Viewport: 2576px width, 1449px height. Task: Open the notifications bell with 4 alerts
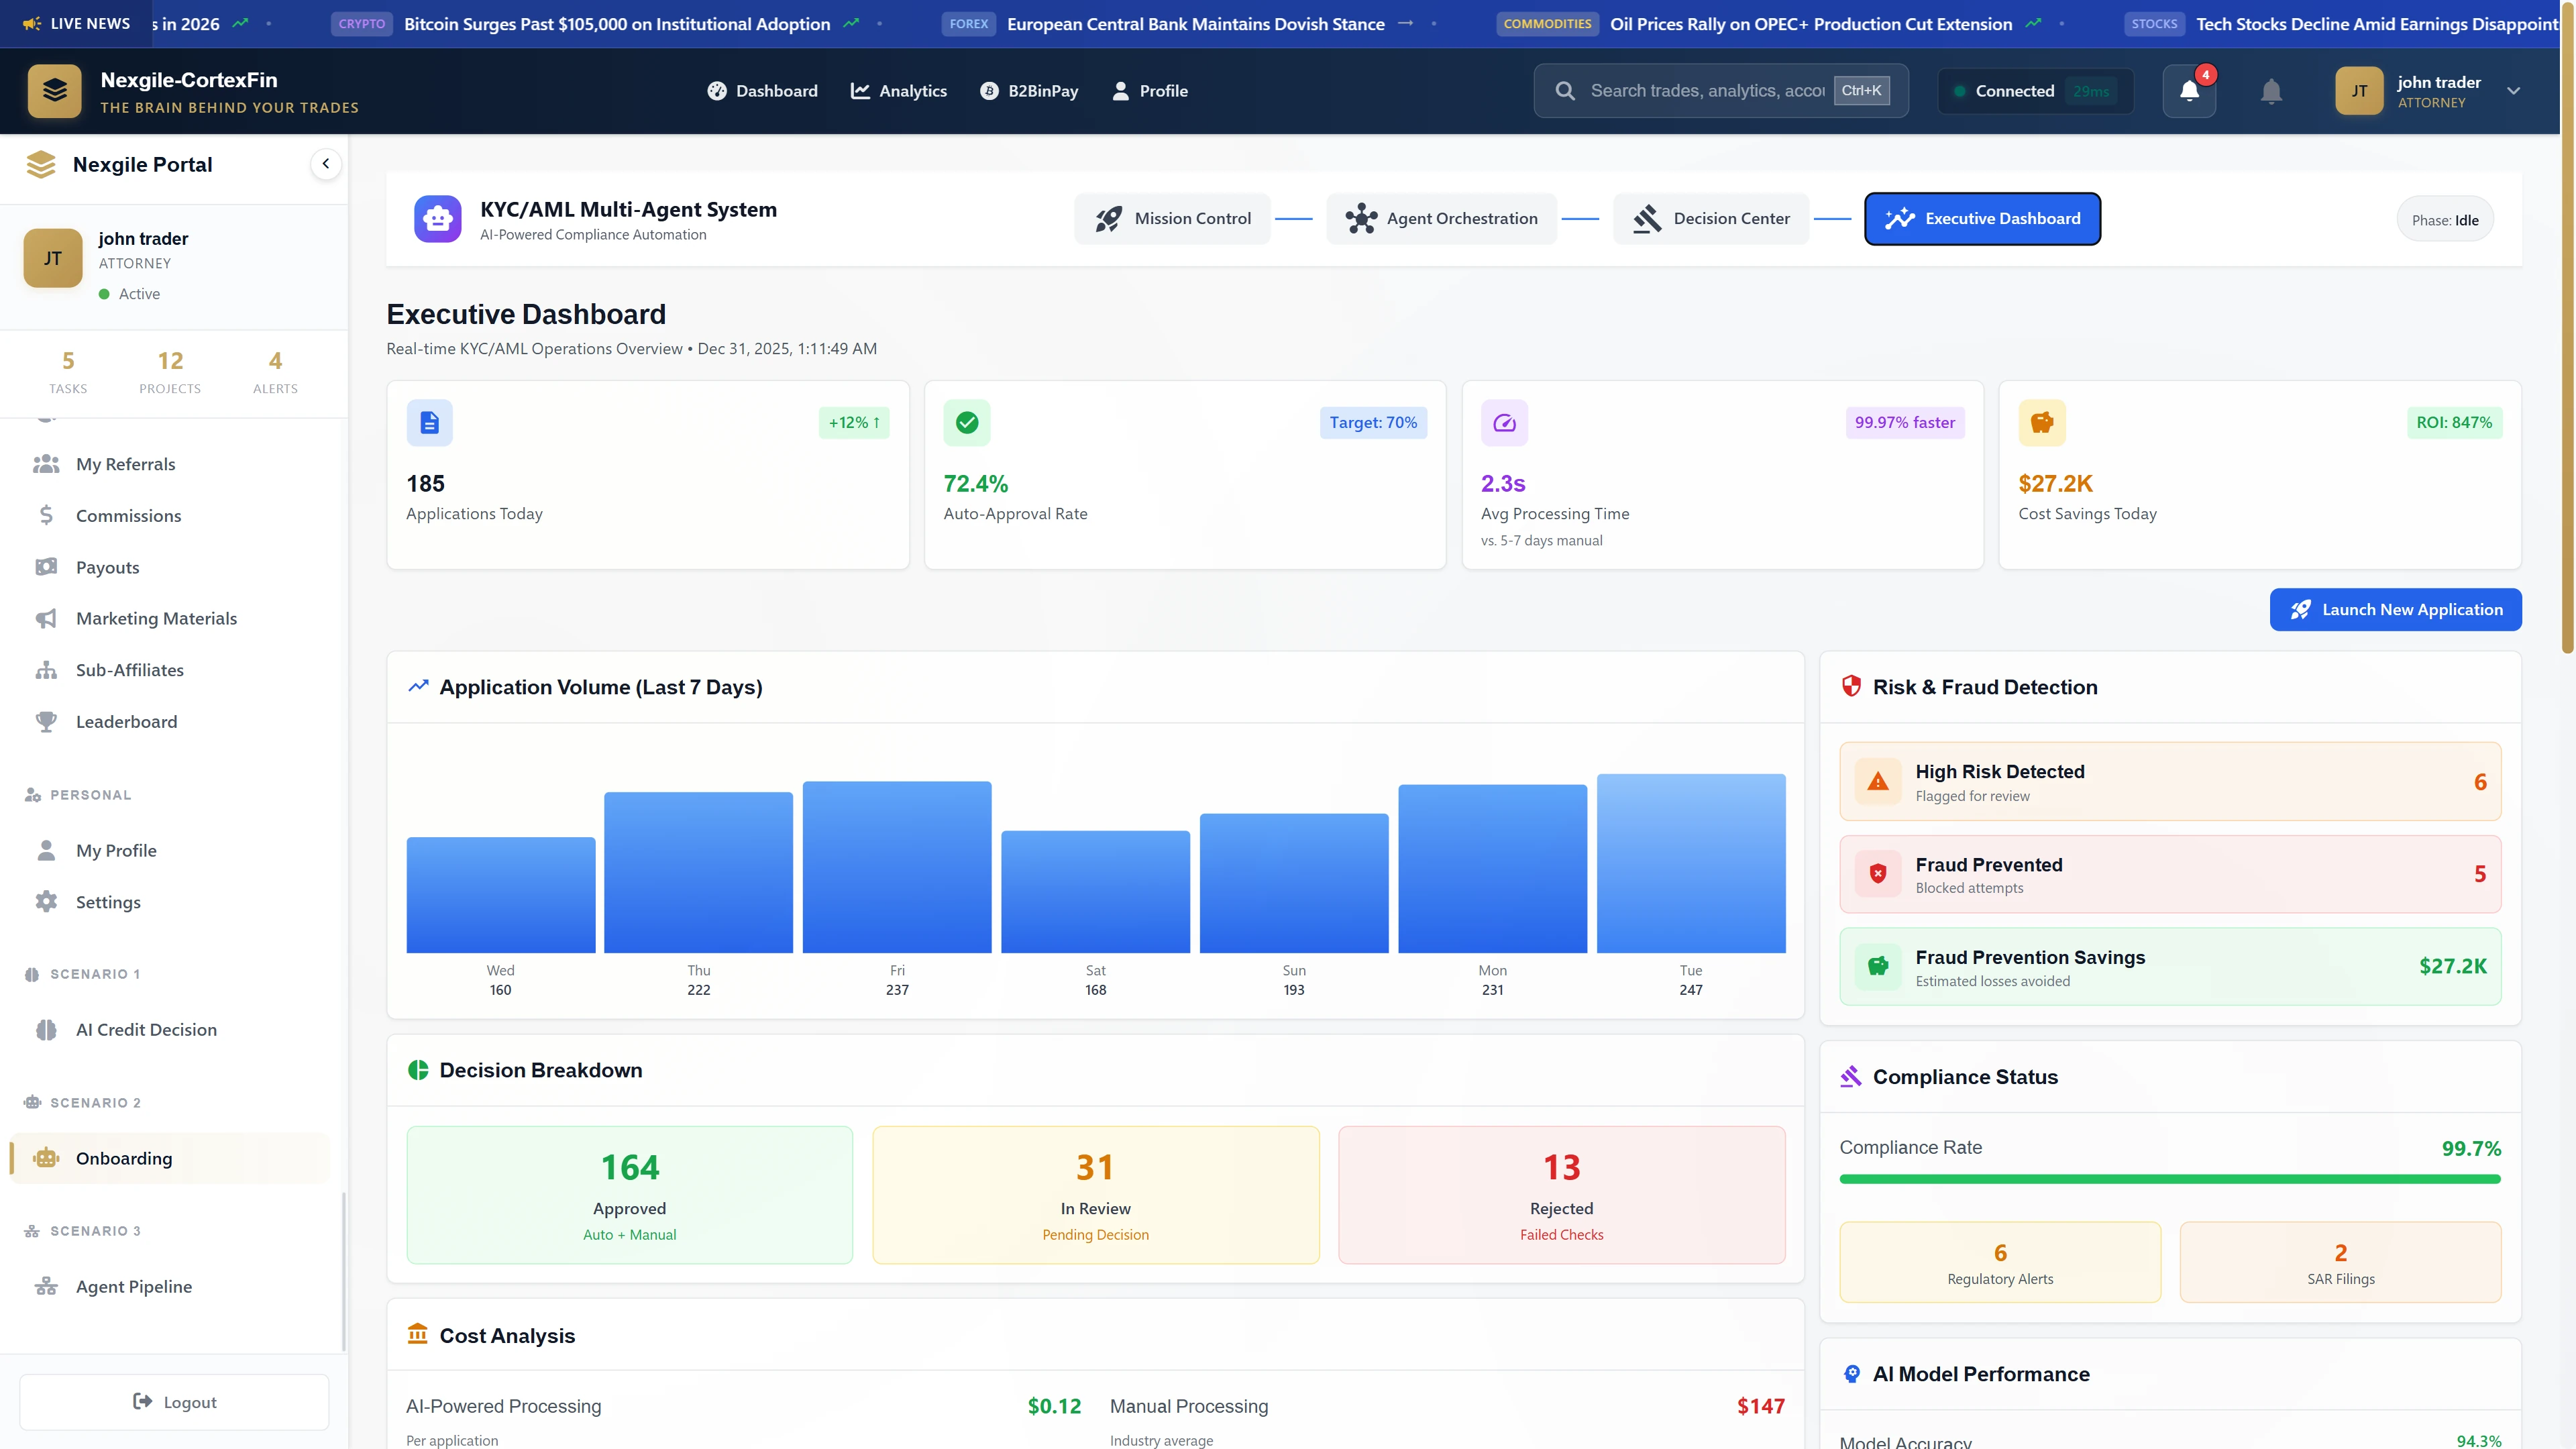tap(2189, 90)
